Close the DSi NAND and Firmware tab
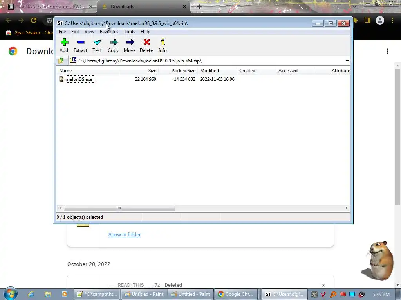This screenshot has height=300, width=401. point(90,7)
